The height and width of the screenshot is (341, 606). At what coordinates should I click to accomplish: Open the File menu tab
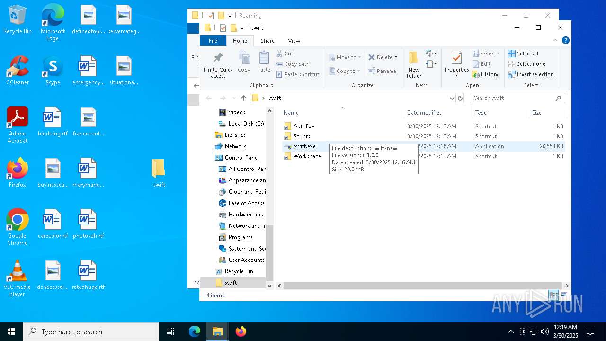click(x=213, y=41)
